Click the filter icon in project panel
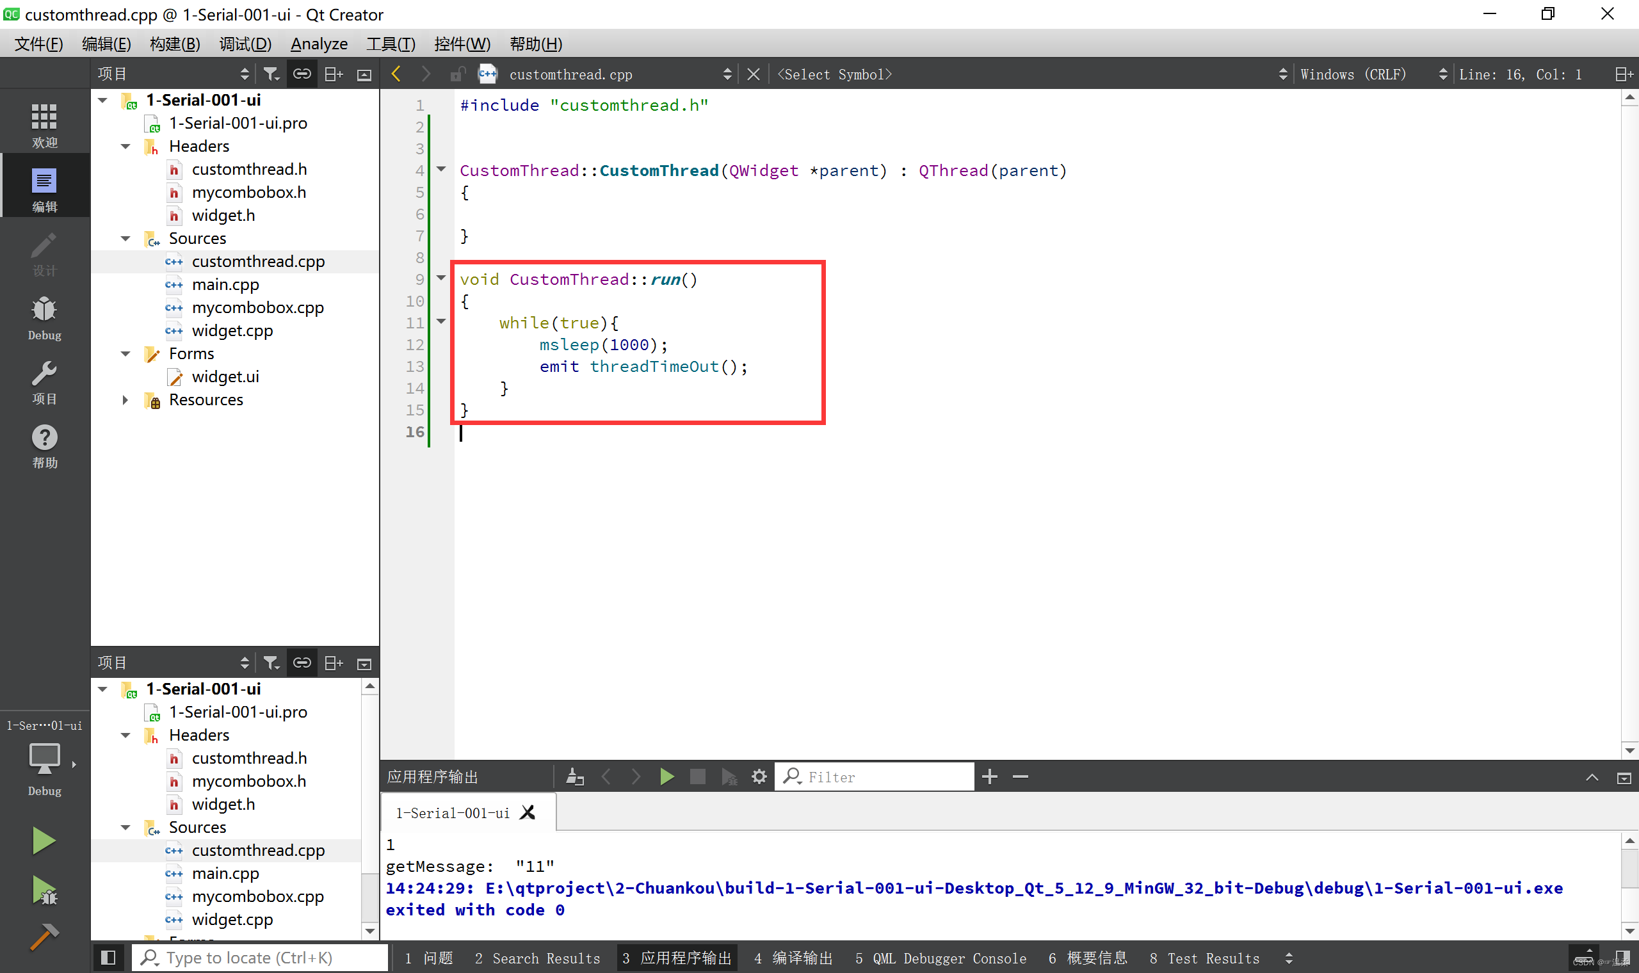Screen dimensions: 1639x973 point(270,74)
